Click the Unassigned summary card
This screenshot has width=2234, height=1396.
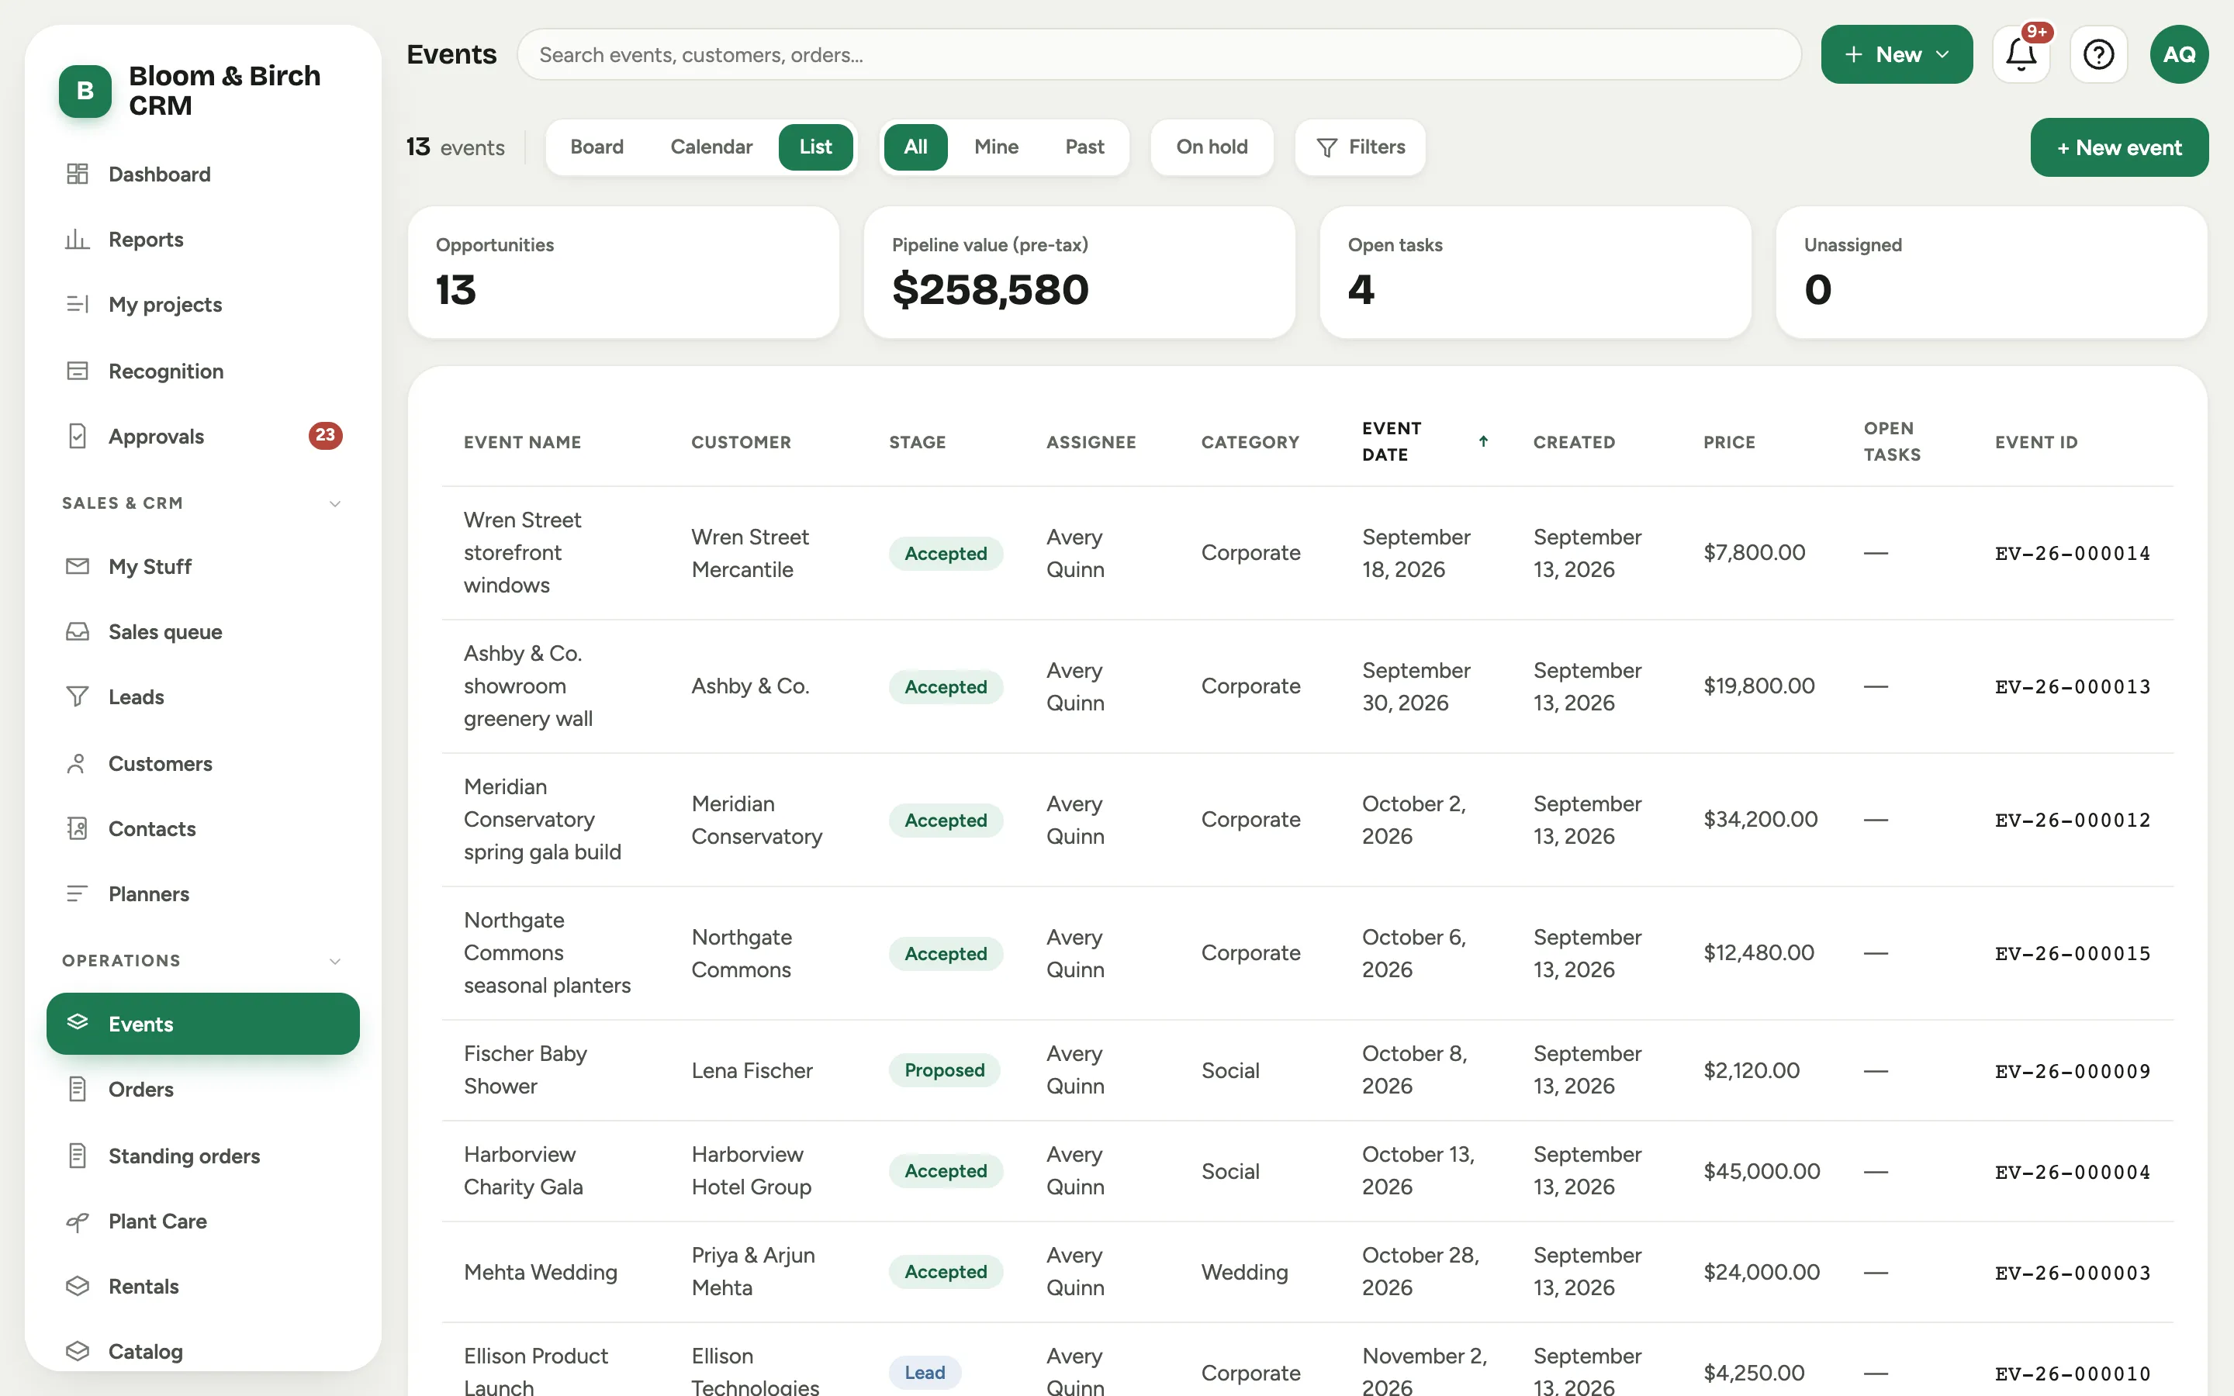tap(1991, 271)
